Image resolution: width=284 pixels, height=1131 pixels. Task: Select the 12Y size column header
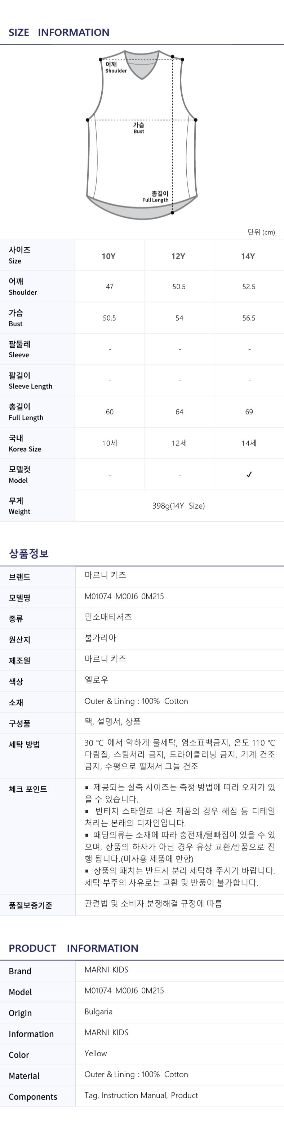[x=178, y=256]
